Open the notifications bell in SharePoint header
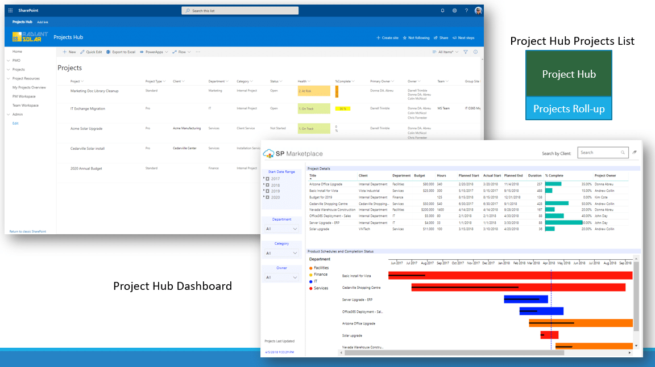This screenshot has width=655, height=367. coord(442,10)
